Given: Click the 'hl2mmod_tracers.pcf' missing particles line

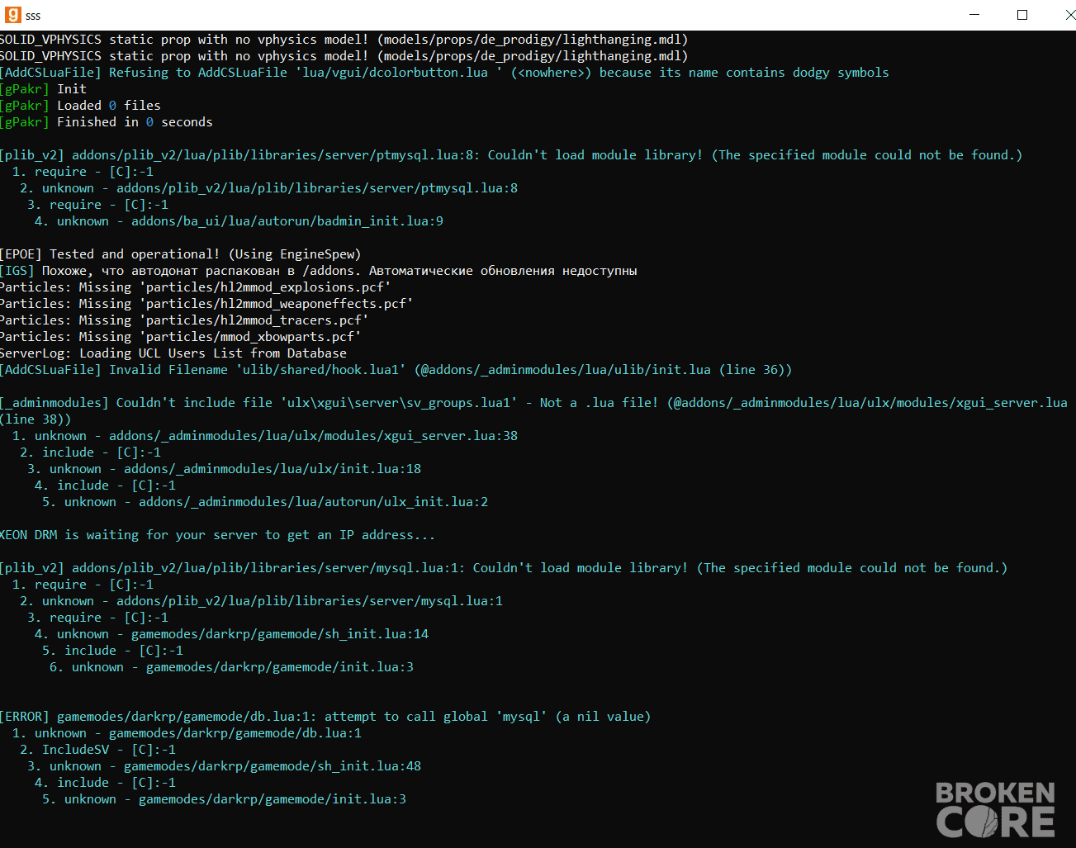Looking at the screenshot, I should tap(184, 320).
